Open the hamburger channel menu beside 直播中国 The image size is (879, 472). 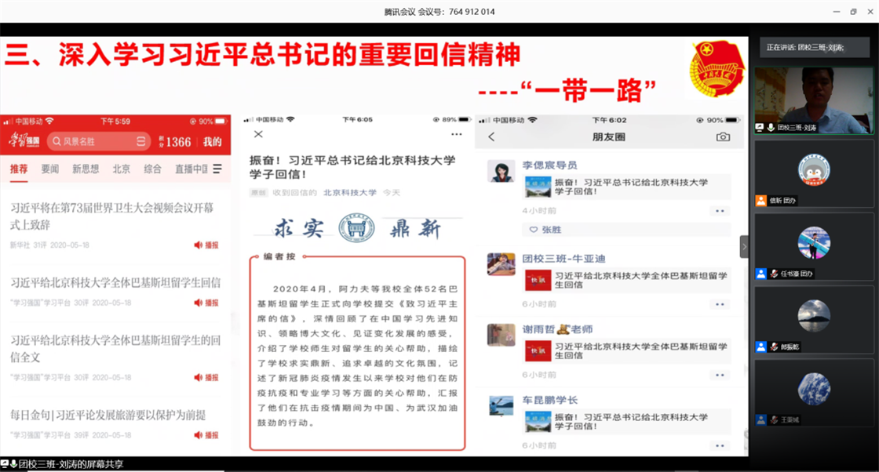(217, 169)
